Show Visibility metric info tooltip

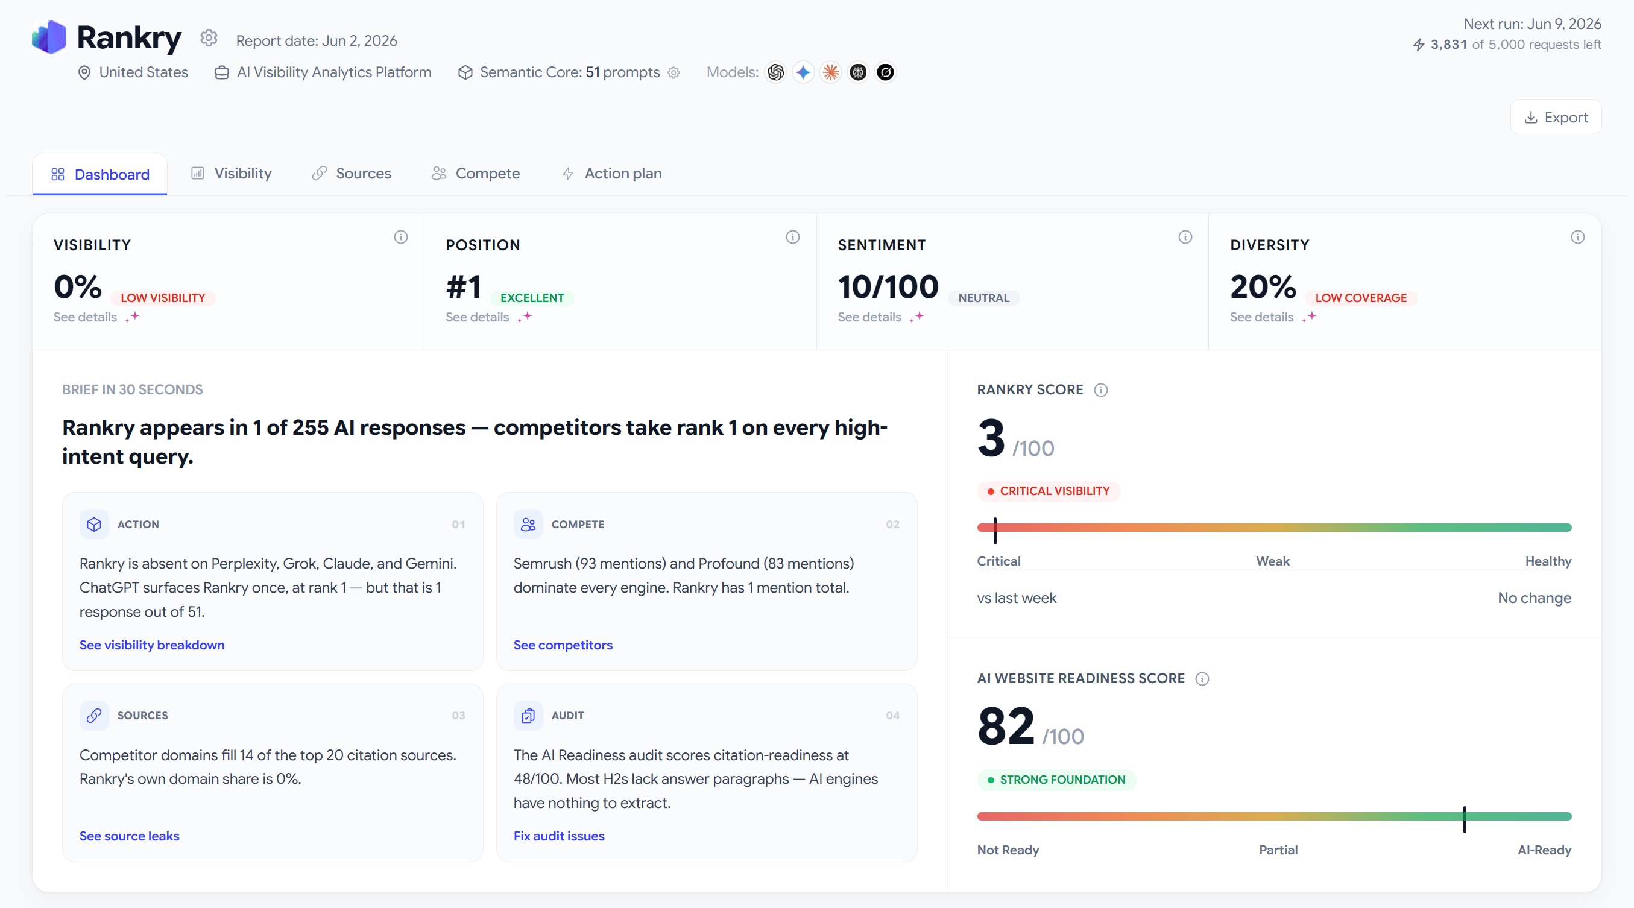coord(401,237)
